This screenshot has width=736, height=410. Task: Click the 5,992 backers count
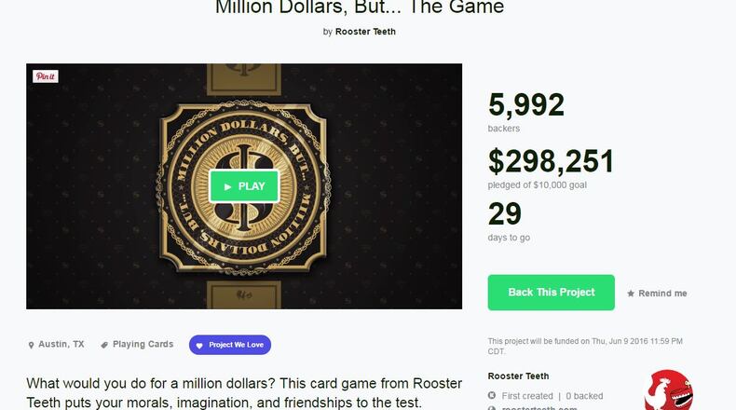click(526, 106)
